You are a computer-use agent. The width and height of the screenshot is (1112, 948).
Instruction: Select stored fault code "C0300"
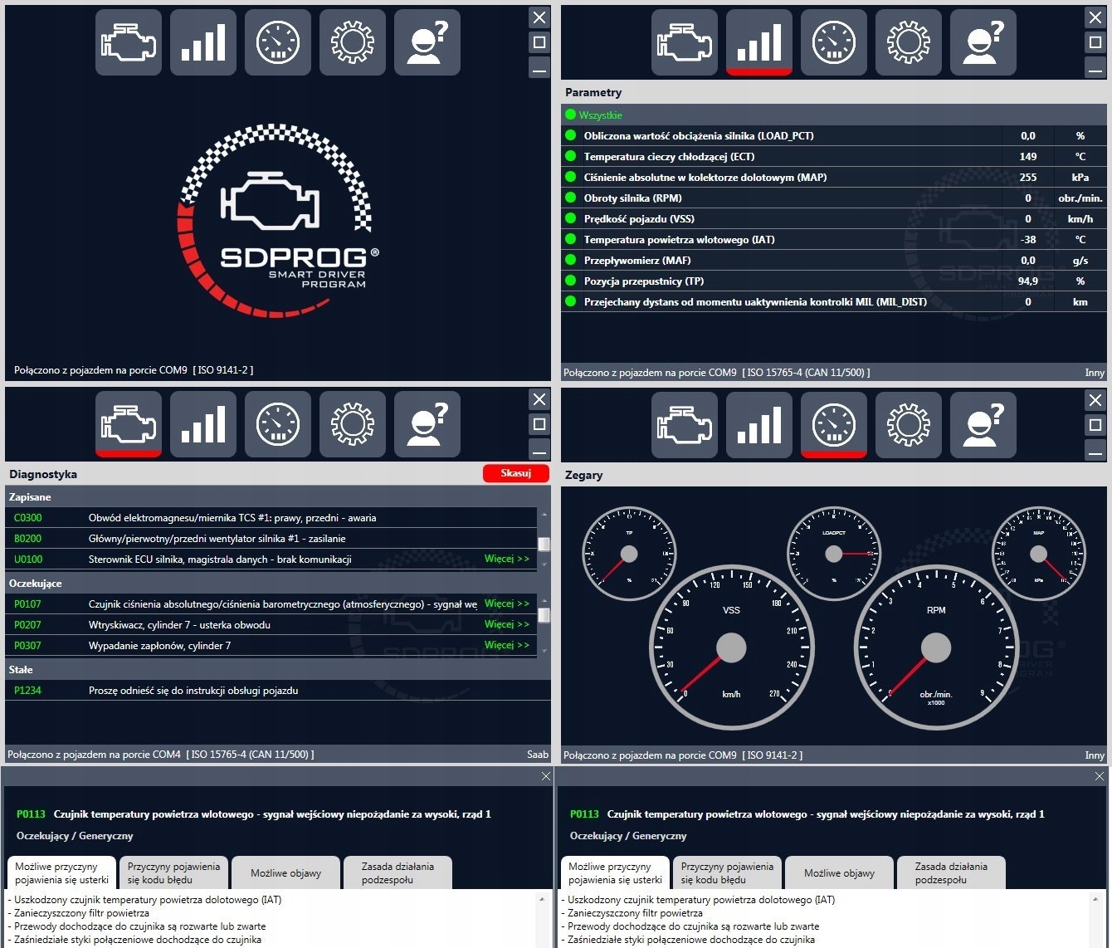click(x=27, y=518)
